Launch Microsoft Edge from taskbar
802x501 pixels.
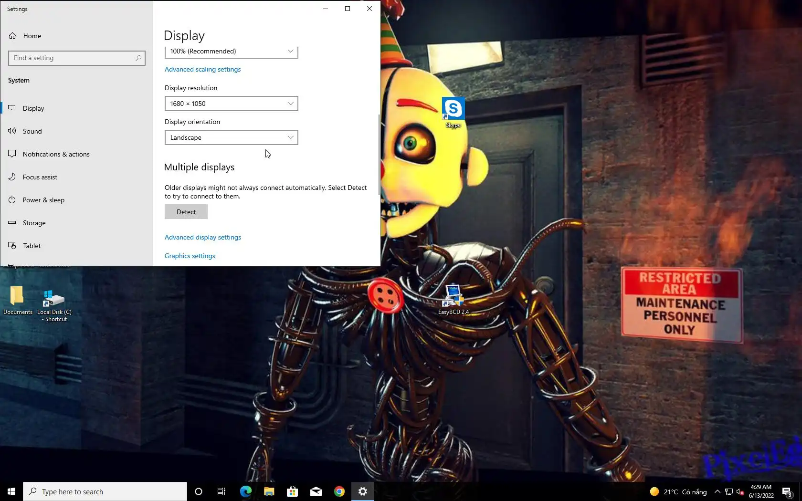(x=245, y=491)
